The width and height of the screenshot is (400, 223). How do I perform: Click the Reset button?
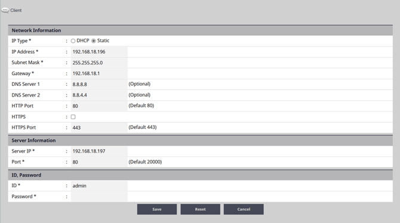(x=200, y=209)
